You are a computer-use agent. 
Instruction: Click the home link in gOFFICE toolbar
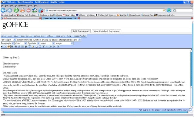pyautogui.click(x=3, y=36)
